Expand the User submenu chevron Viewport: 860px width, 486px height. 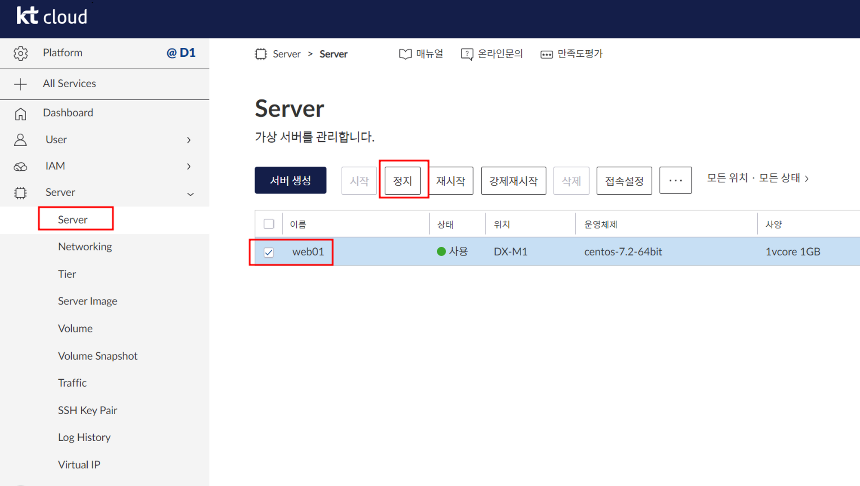coord(189,140)
